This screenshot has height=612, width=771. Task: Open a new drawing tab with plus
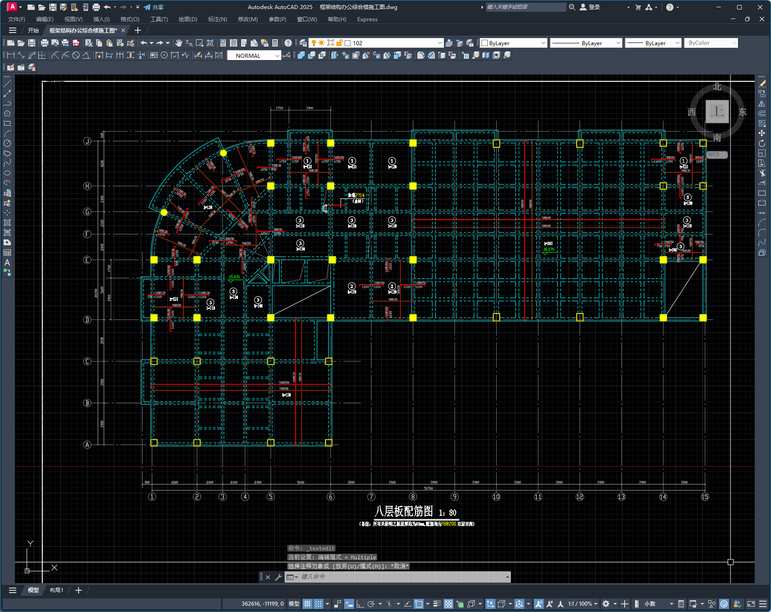138,30
